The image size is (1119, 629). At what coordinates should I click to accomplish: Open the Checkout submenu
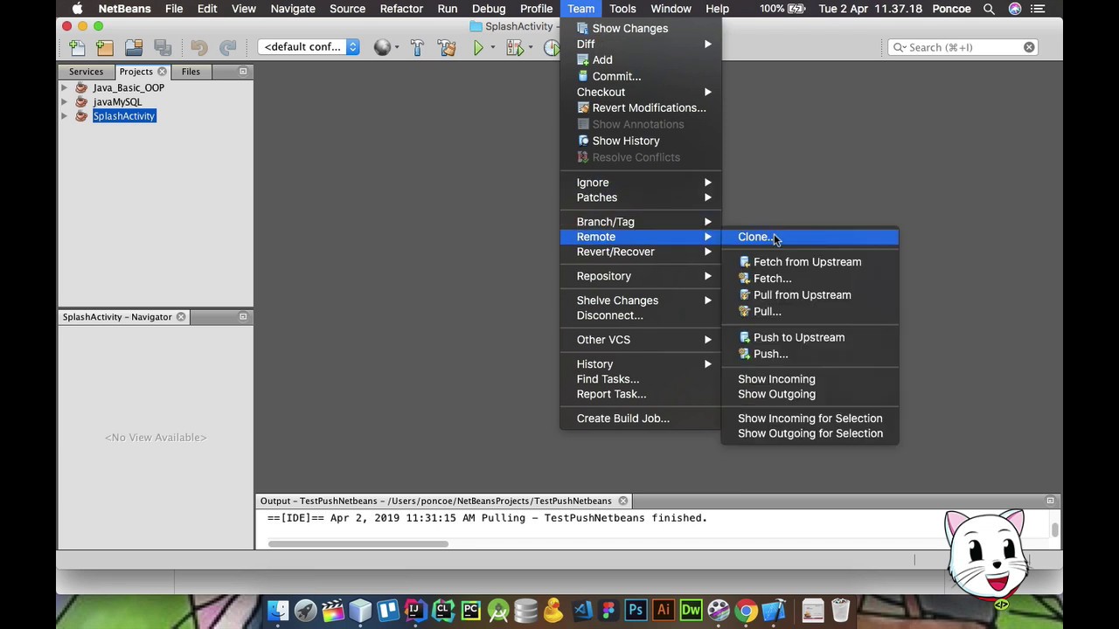(x=641, y=92)
